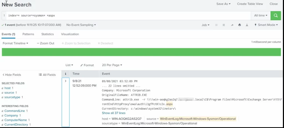The height and width of the screenshot is (128, 284).
Task: Click into the search query field
Action: 129,15
